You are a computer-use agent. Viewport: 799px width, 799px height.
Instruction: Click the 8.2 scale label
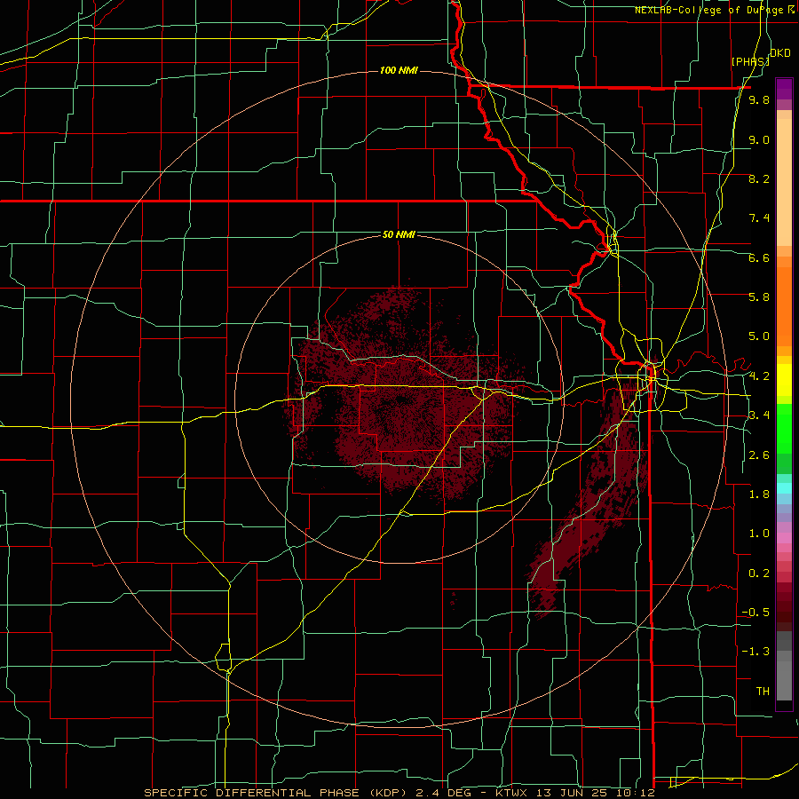tap(759, 178)
